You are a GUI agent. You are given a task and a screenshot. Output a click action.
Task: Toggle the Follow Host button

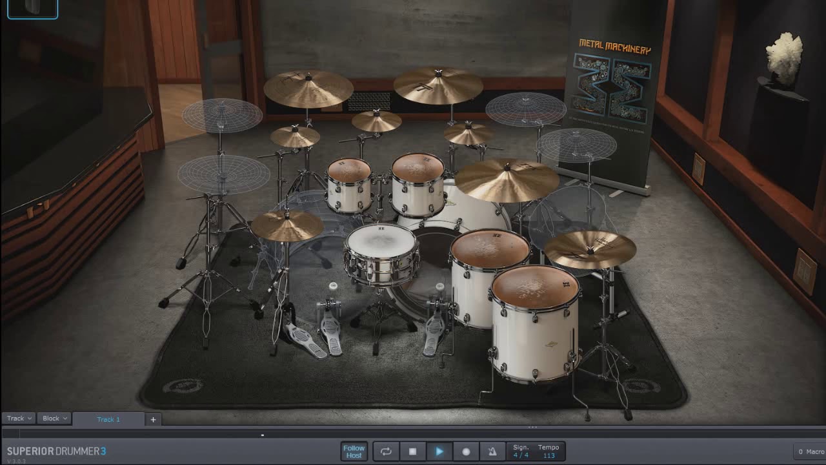(354, 451)
